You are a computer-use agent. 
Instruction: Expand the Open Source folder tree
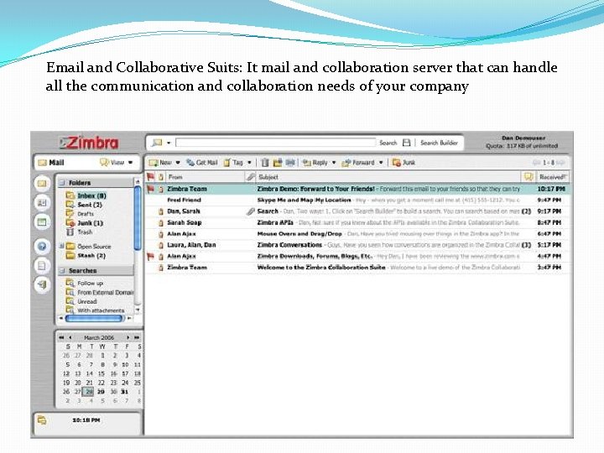pos(61,246)
